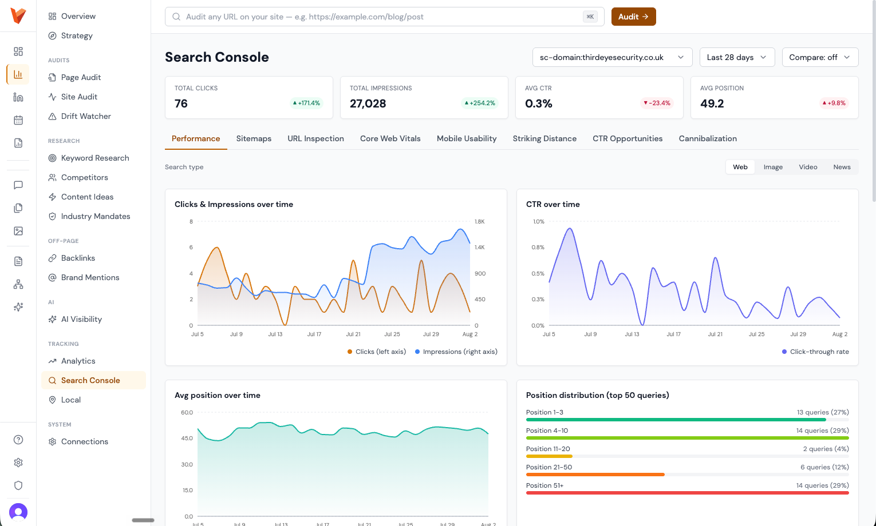
Task: Open the Last 28 days date range dropdown
Action: 737,57
